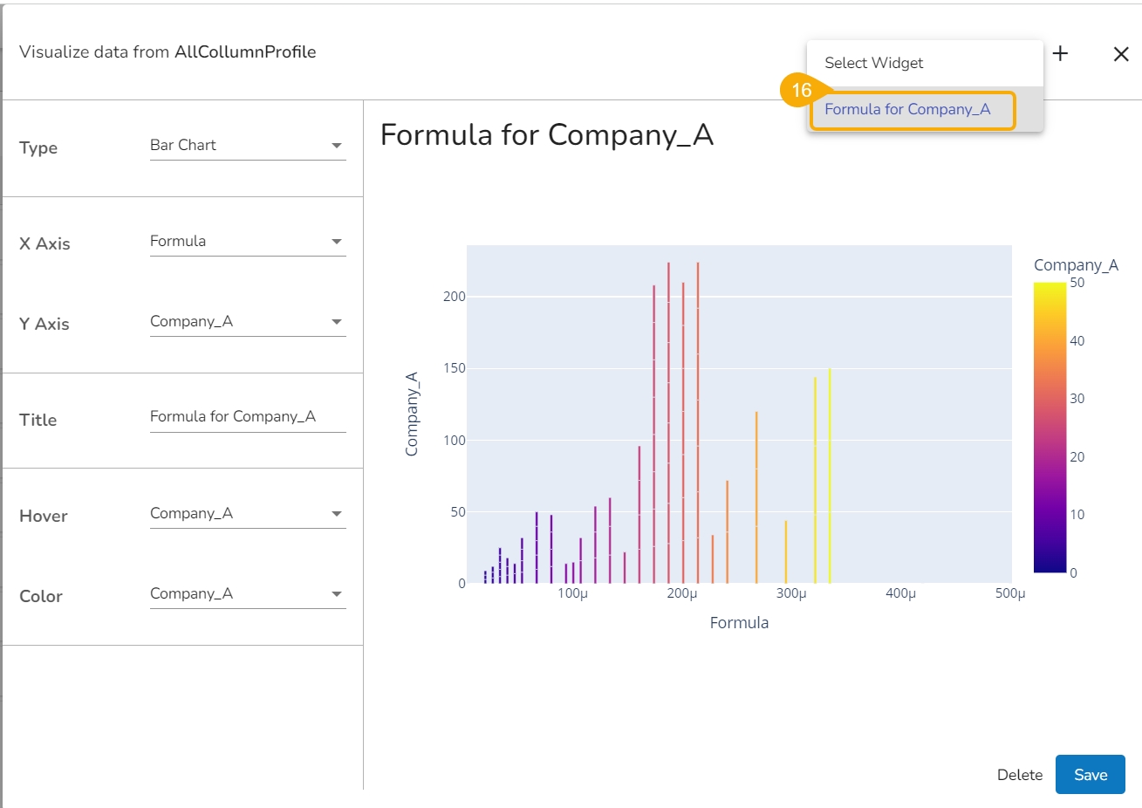Viewport: 1142px width, 808px height.
Task: Click the plus icon to add widget
Action: point(1060,54)
